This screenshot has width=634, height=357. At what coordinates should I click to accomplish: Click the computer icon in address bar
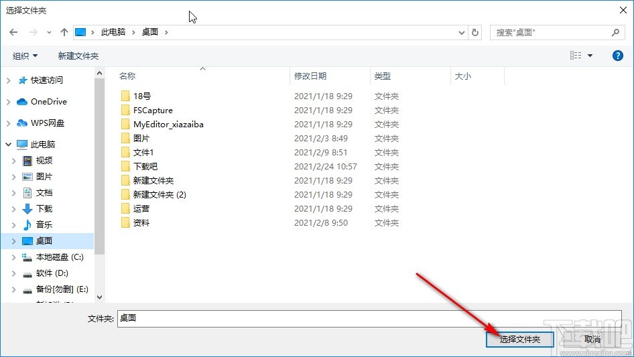pyautogui.click(x=80, y=32)
